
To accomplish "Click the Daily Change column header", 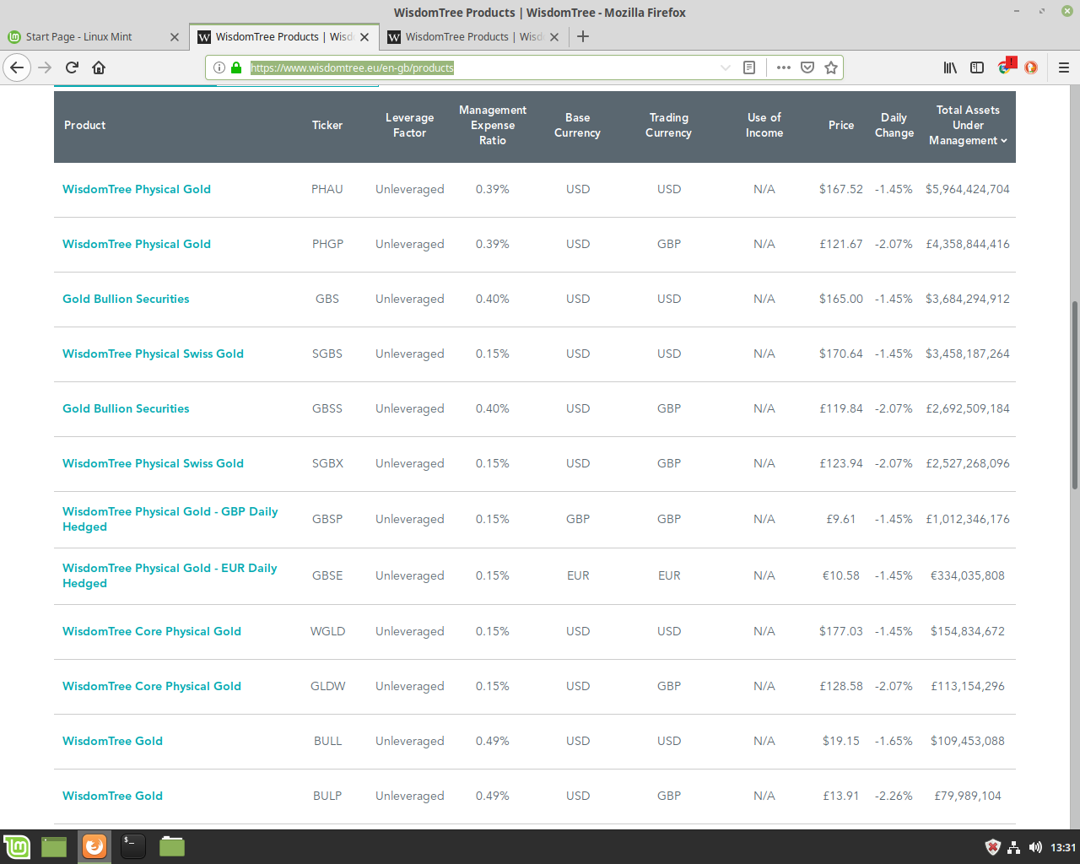I will click(x=894, y=125).
